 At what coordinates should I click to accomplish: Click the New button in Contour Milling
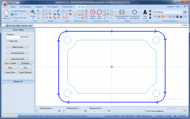coord(25,68)
